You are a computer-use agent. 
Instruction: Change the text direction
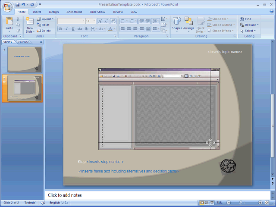164,19
